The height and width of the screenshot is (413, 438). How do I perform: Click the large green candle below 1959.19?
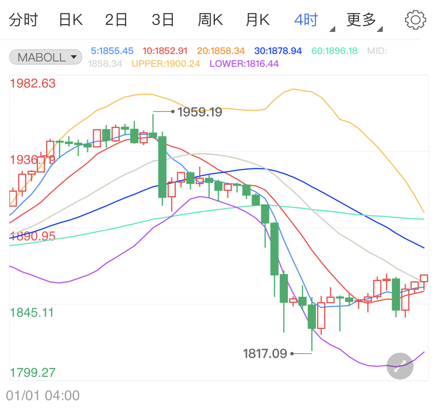click(162, 167)
